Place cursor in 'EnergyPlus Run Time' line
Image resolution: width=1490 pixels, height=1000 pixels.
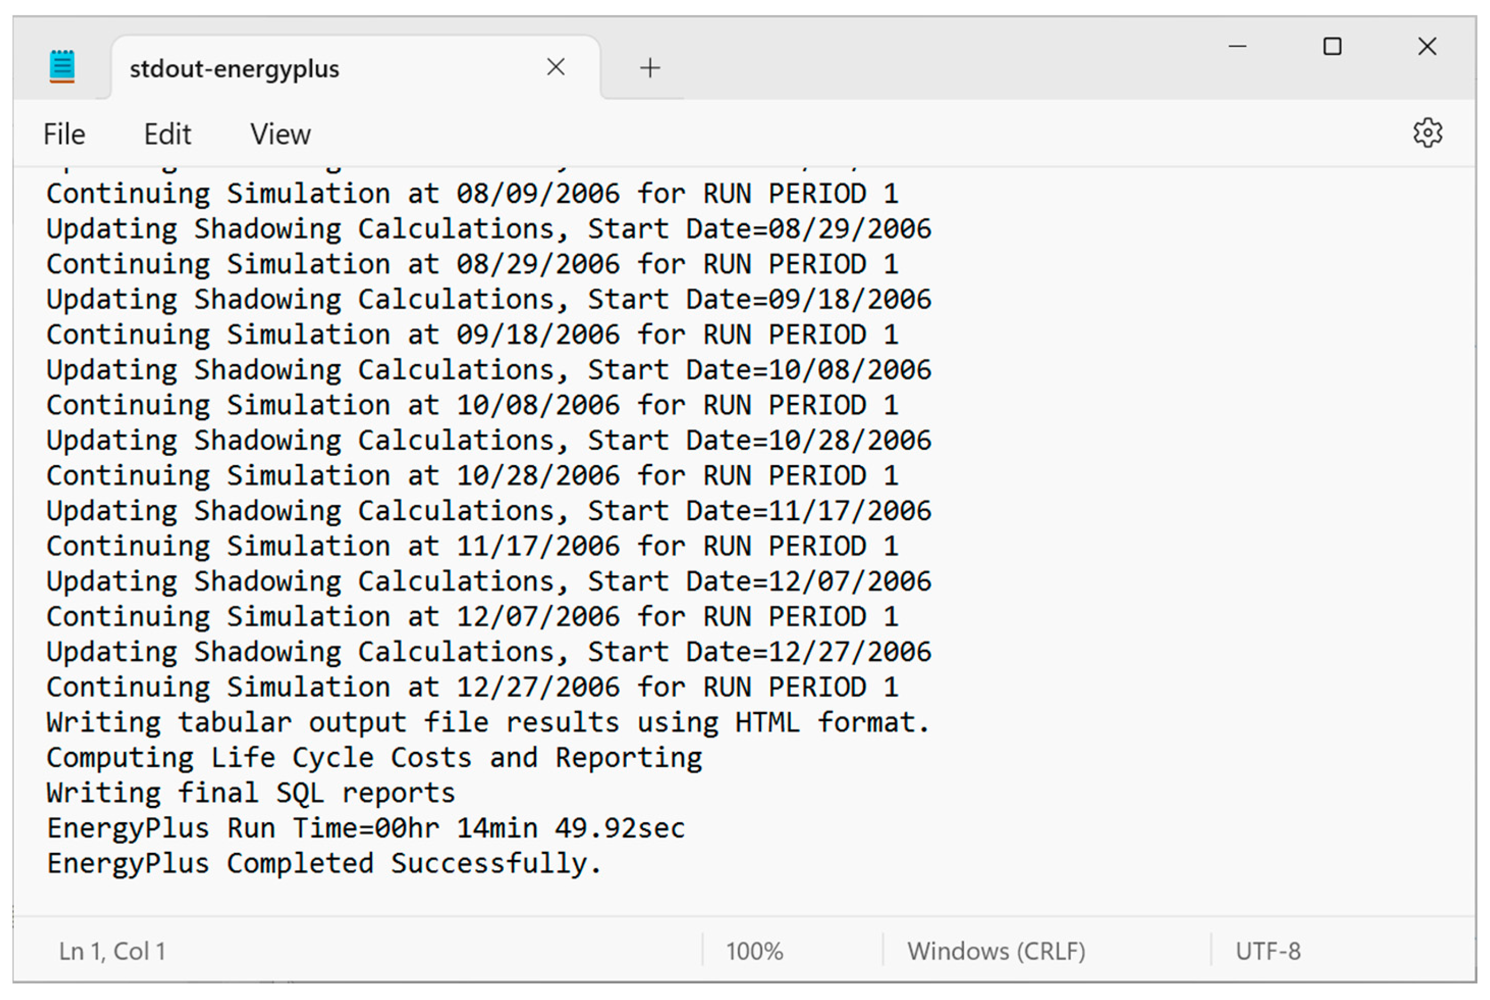point(365,828)
